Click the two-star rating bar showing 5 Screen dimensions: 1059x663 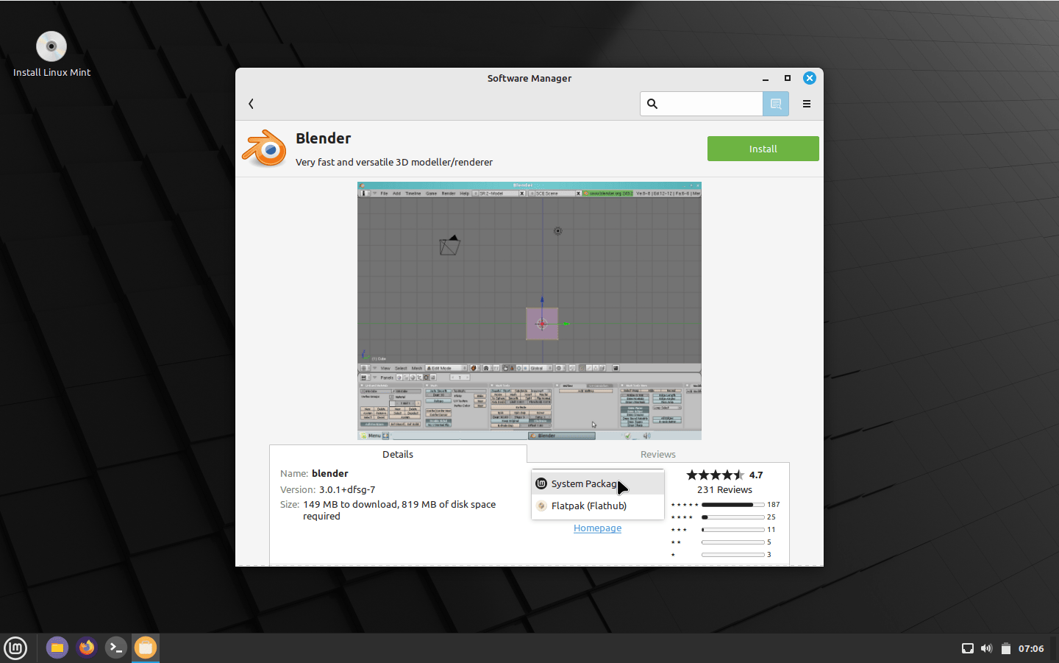click(x=733, y=542)
